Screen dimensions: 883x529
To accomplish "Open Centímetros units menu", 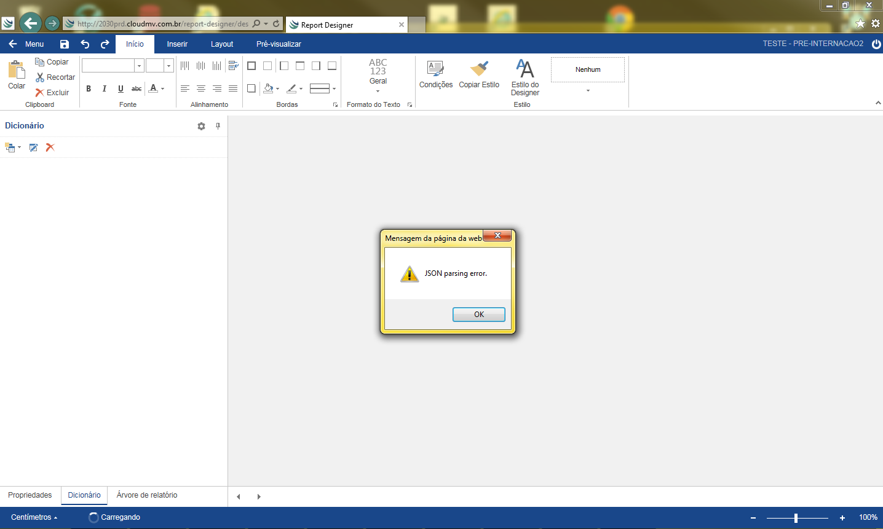I will point(34,517).
